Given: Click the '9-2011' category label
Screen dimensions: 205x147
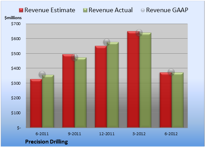Looking at the screenshot, I should [x=75, y=134].
